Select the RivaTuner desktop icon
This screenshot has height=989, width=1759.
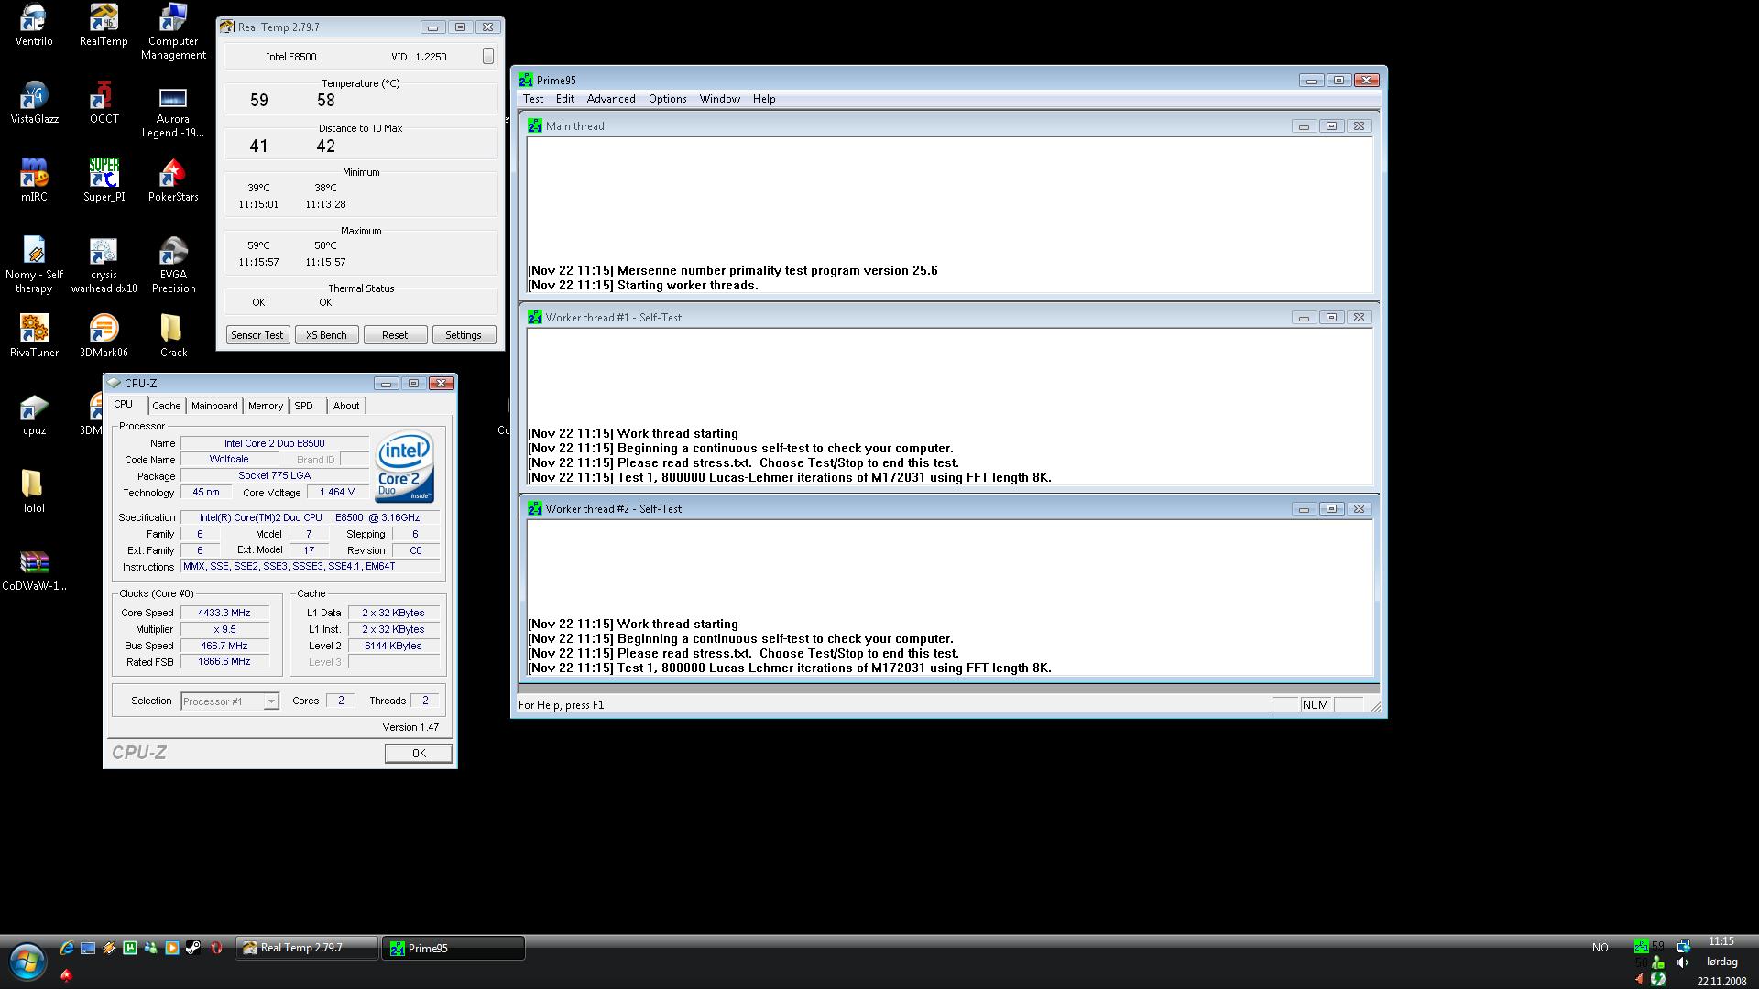pyautogui.click(x=34, y=336)
